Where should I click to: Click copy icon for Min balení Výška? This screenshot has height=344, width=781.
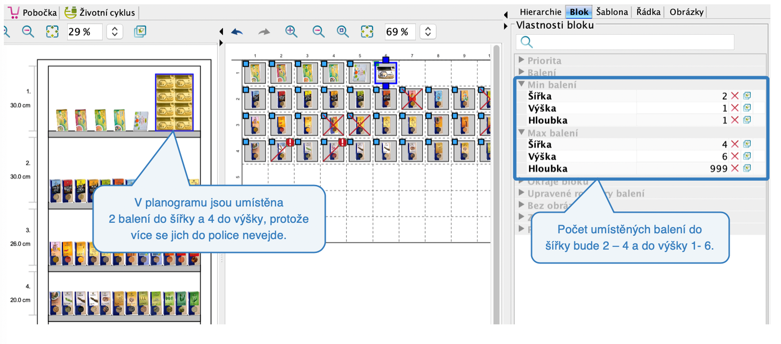coord(747,108)
